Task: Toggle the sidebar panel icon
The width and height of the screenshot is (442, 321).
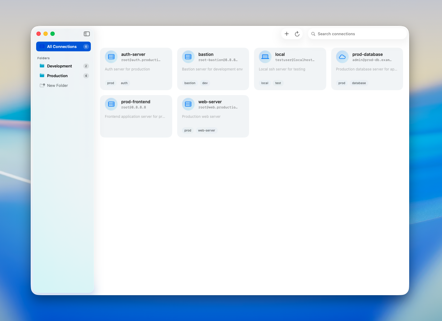Action: (x=87, y=34)
